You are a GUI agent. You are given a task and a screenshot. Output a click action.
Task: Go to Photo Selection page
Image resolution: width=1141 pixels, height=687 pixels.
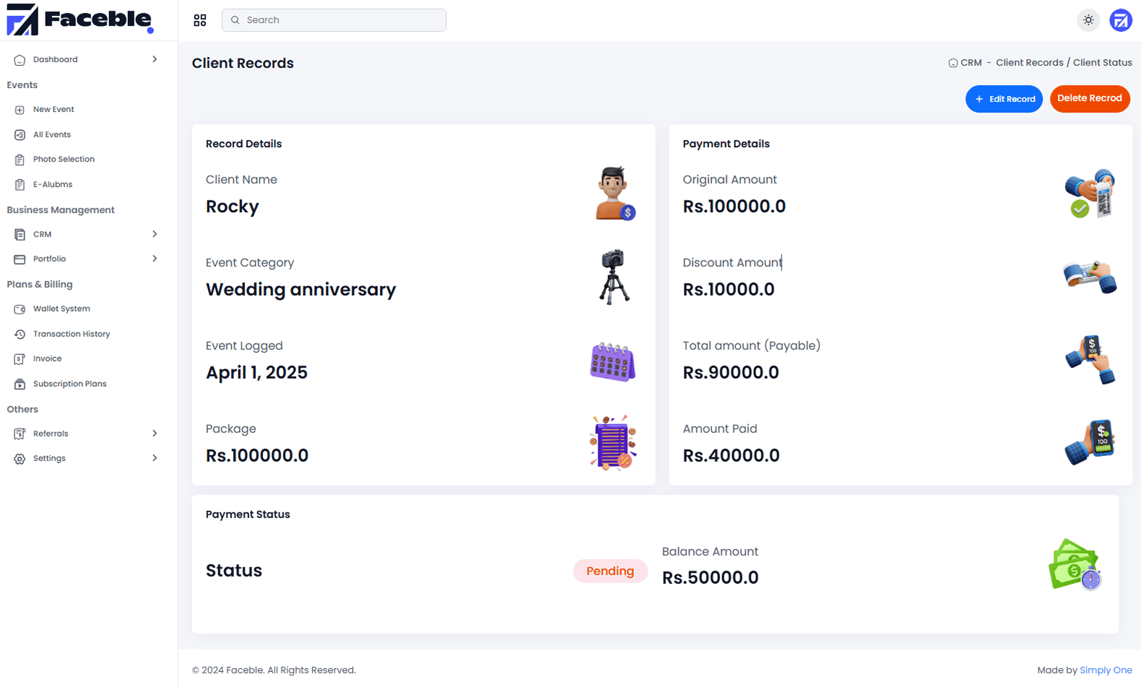[x=64, y=159]
